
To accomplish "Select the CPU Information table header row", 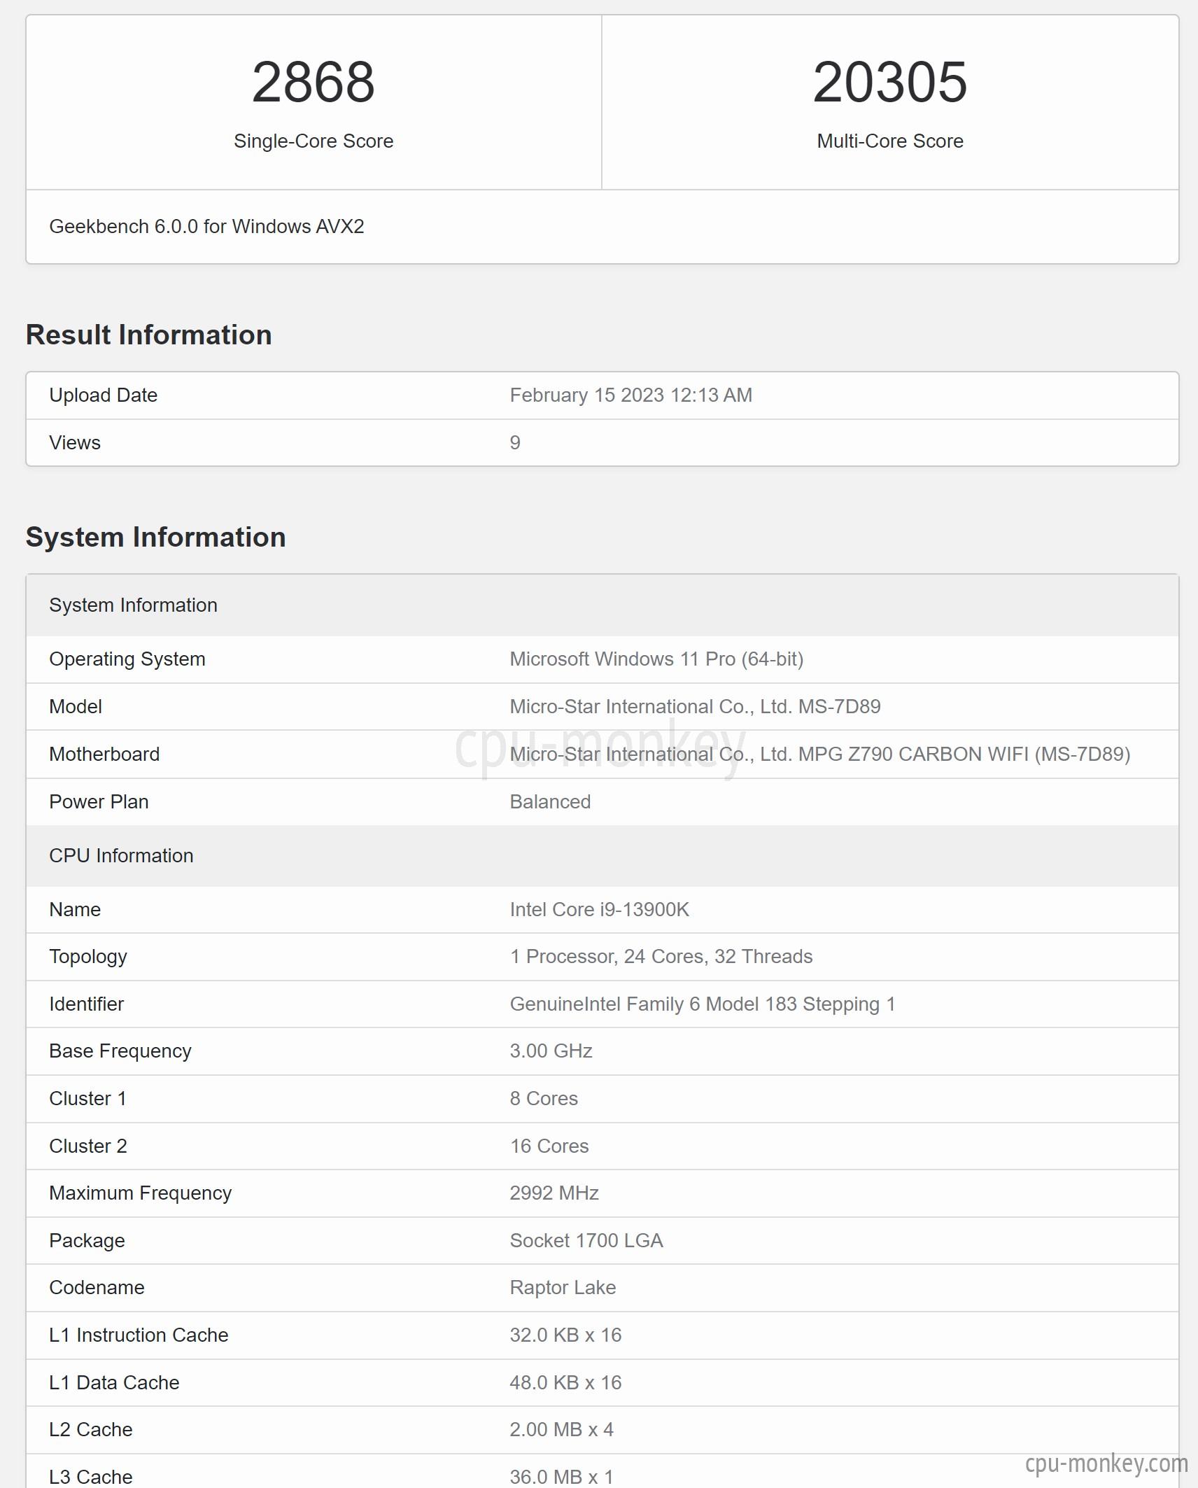I will pyautogui.click(x=602, y=856).
